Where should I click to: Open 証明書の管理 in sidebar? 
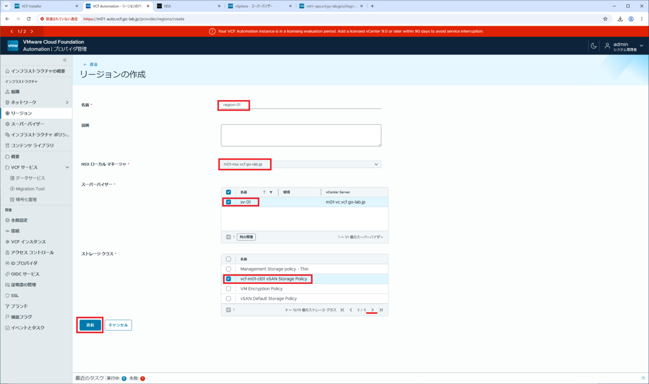click(x=24, y=285)
